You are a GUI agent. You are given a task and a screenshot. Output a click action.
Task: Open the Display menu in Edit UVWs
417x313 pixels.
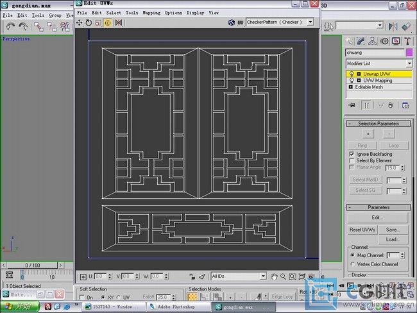tap(195, 12)
